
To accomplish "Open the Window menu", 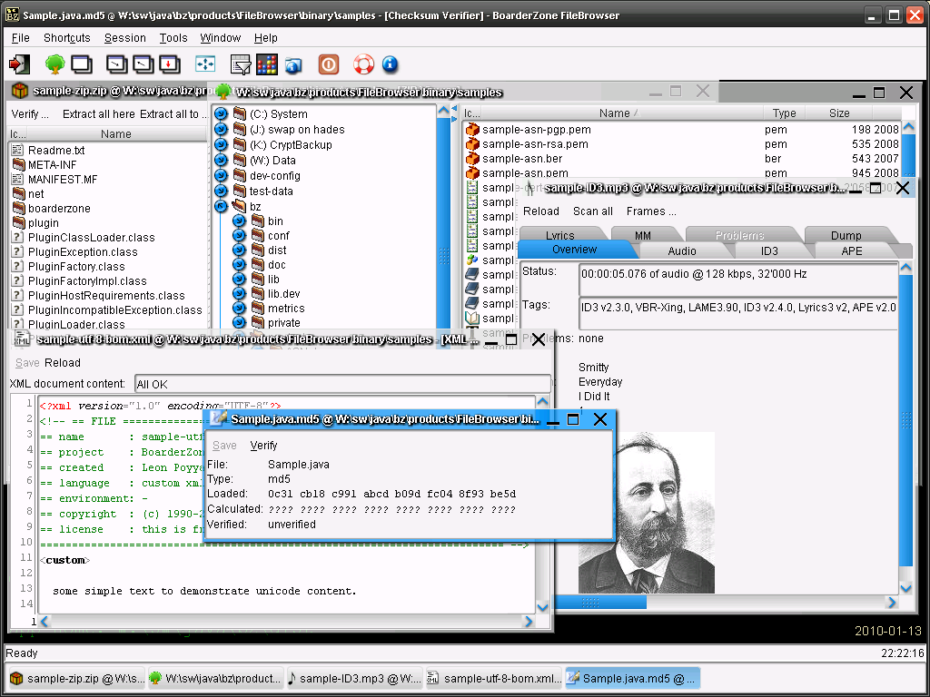I will coord(220,38).
